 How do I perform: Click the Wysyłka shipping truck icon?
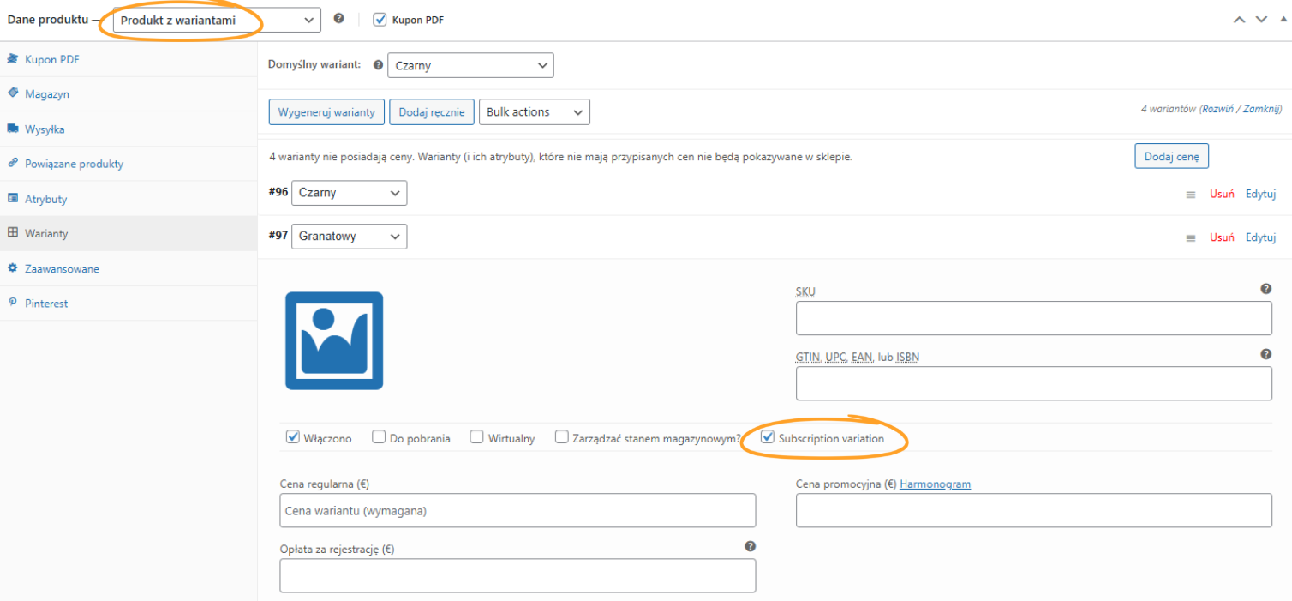point(12,129)
